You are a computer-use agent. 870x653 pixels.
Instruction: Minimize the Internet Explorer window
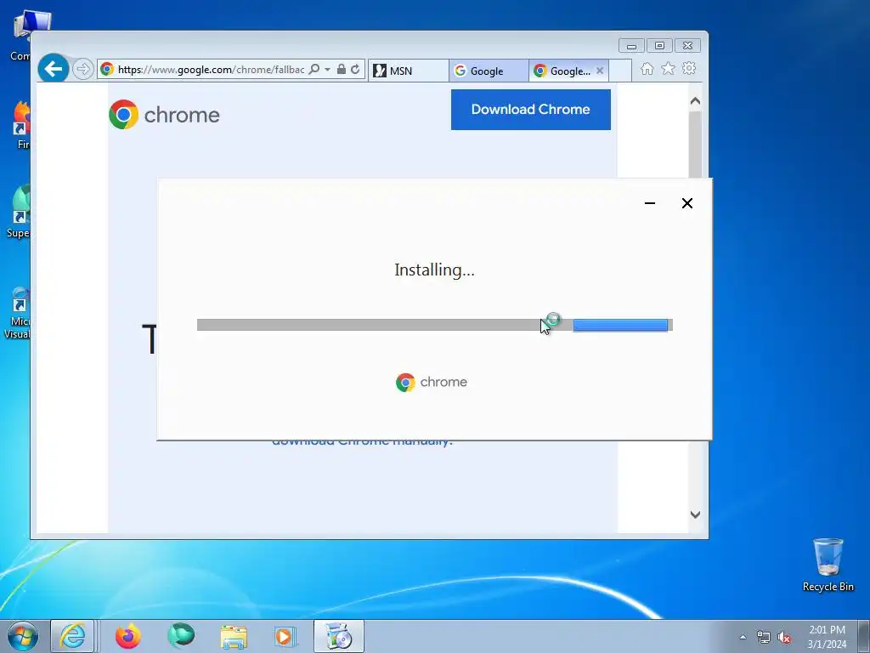[x=631, y=46]
